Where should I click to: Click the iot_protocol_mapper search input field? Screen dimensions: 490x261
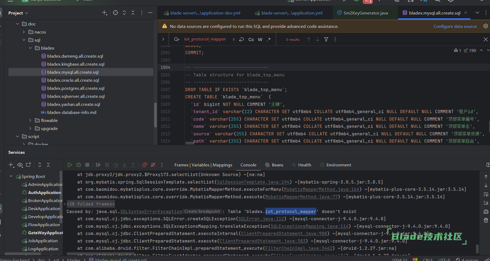pyautogui.click(x=205, y=39)
